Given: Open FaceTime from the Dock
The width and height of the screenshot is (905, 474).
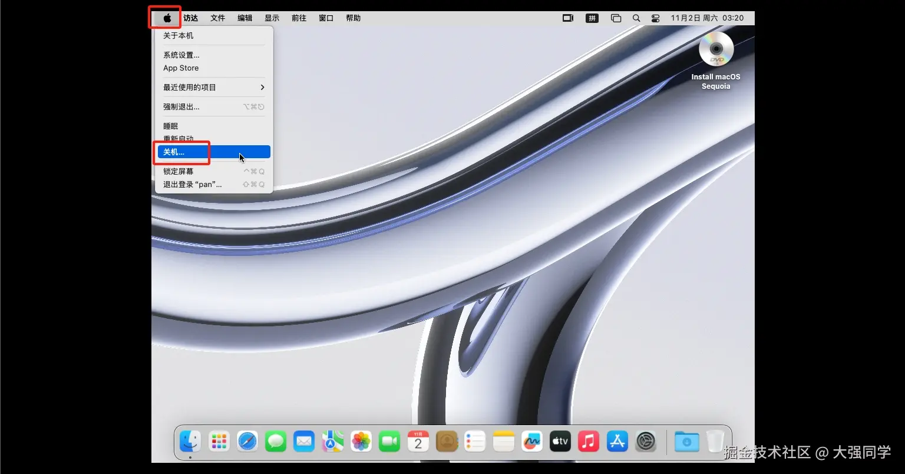Looking at the screenshot, I should (389, 441).
